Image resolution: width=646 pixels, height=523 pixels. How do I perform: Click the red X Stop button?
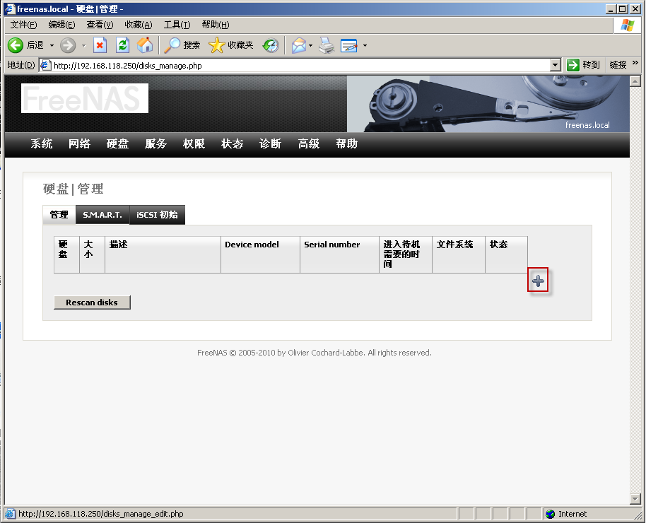pyautogui.click(x=100, y=45)
